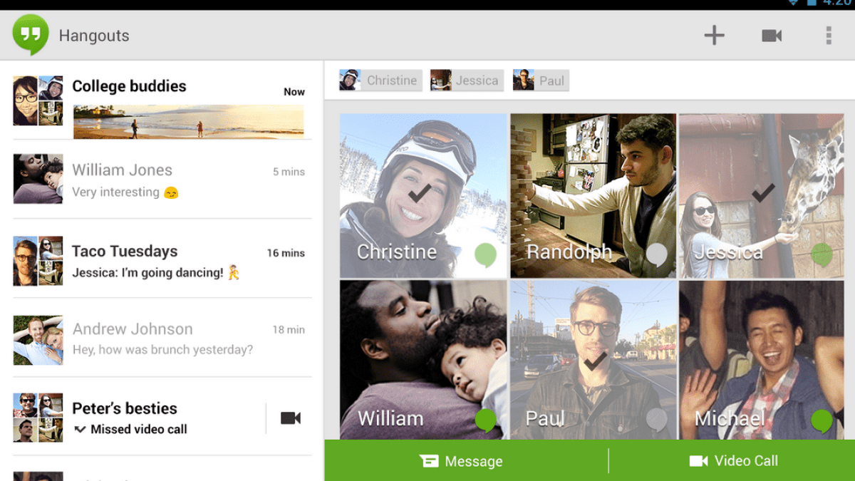Click the gray chat bubble on Randolph's photo
This screenshot has width=855, height=481.
pyautogui.click(x=656, y=254)
